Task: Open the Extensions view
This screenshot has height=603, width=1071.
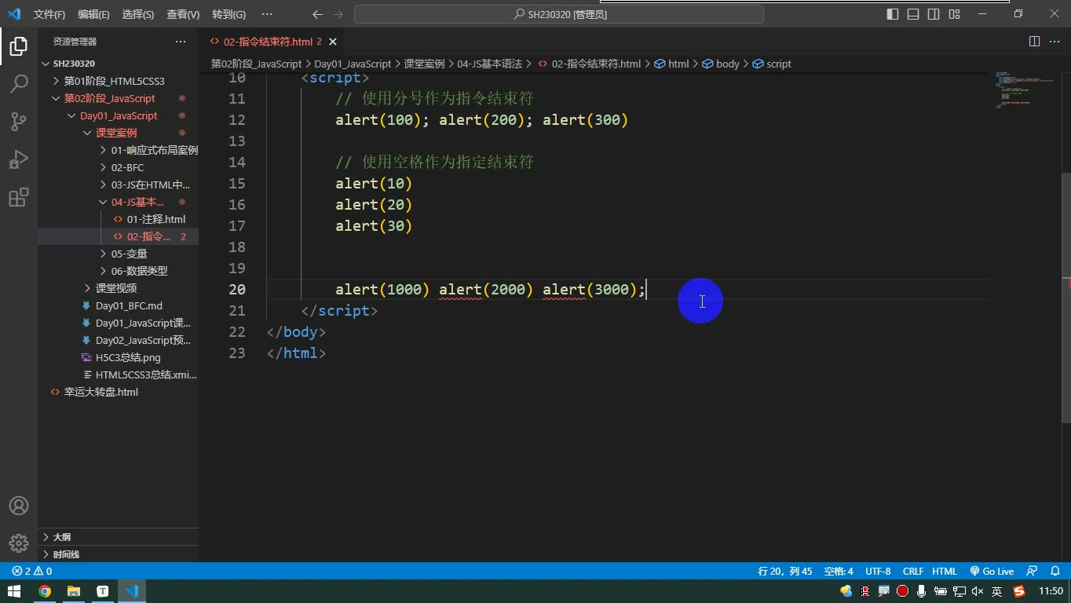Action: pyautogui.click(x=19, y=197)
